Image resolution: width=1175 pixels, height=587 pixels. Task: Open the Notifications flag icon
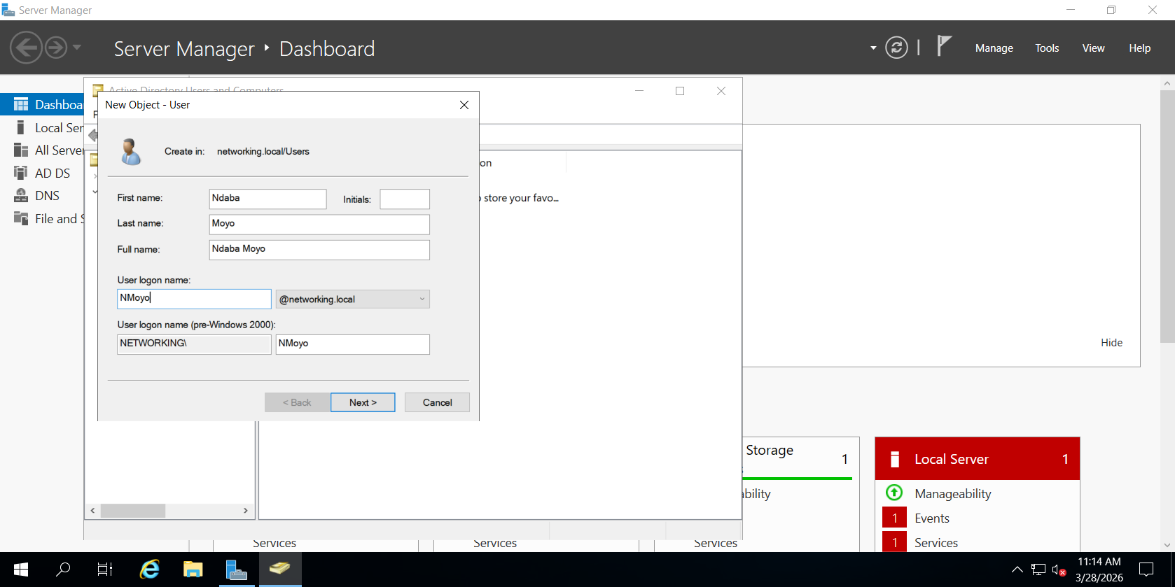(x=944, y=46)
